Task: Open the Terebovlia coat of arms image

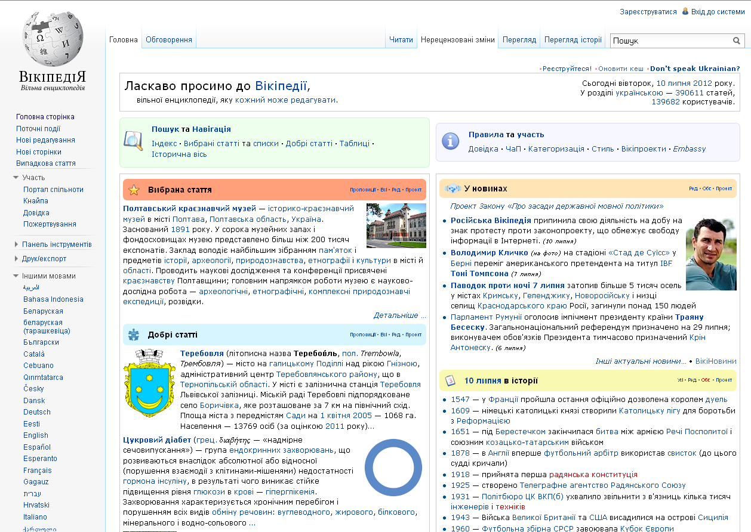Action: (148, 383)
